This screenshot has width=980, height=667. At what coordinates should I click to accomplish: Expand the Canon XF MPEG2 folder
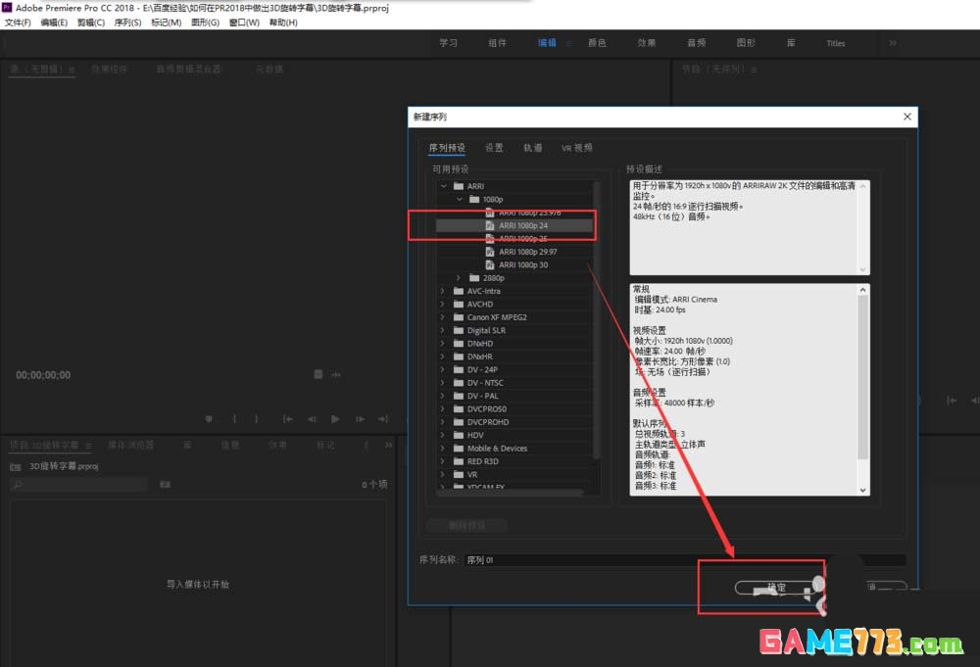pos(443,317)
